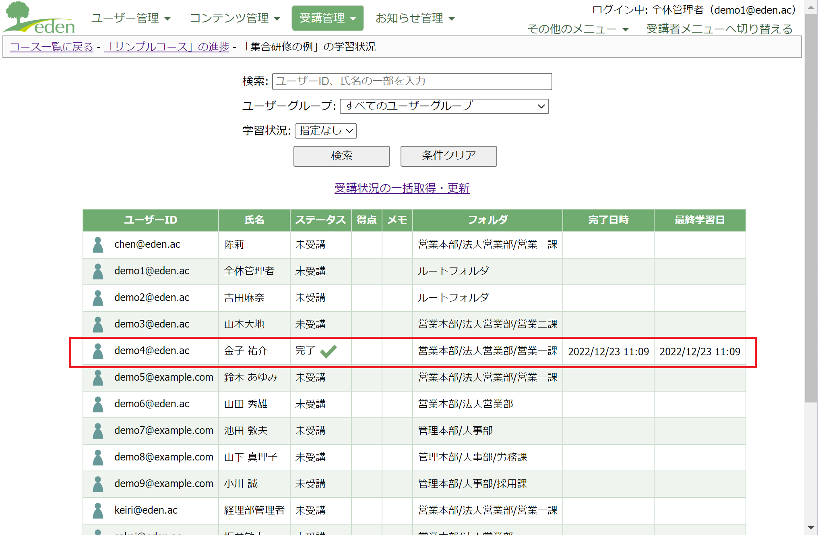Viewport: 818px width, 535px height.
Task: Click the 条件クリア button
Action: pos(448,156)
